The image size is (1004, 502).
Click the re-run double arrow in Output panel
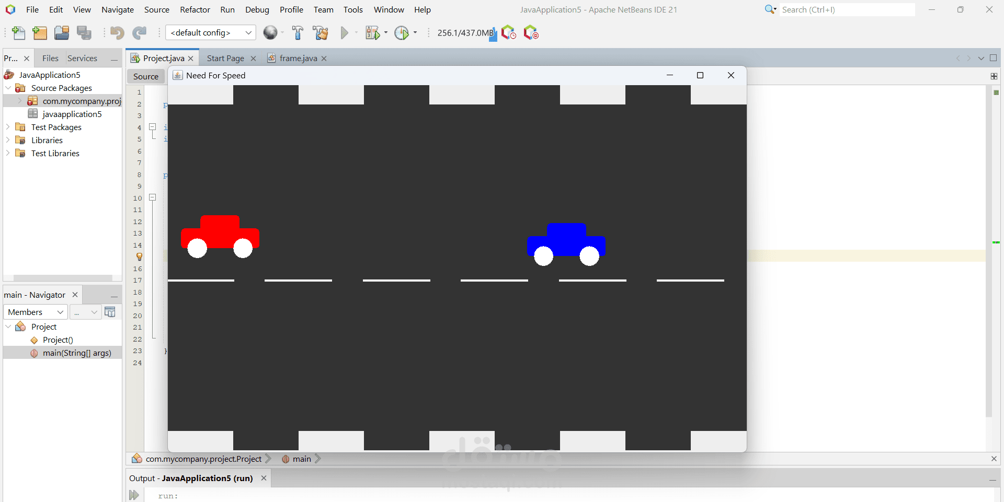[x=134, y=495]
